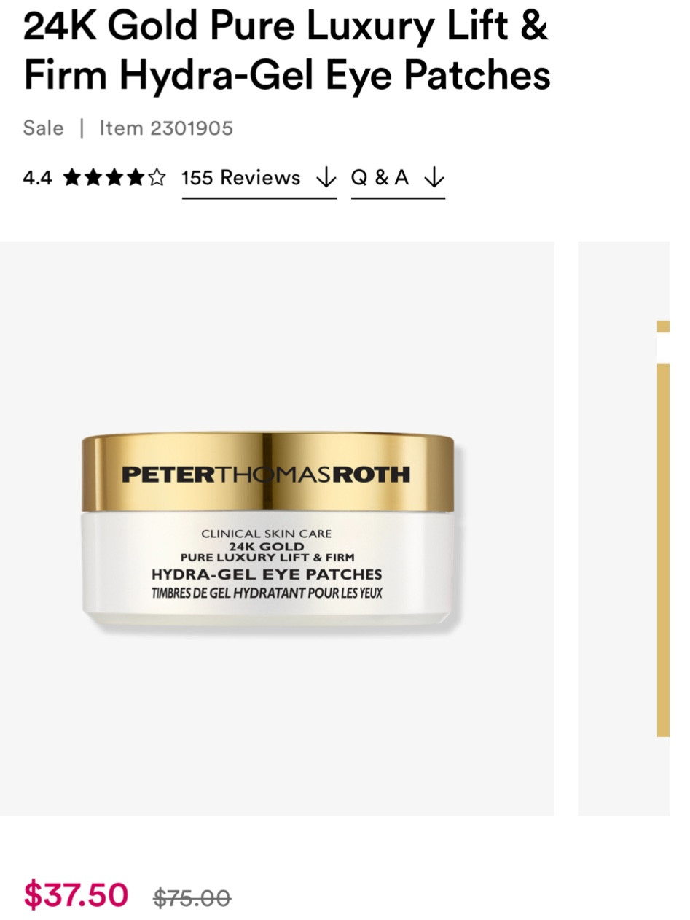Show the next product image in carousel
Screen dimensions: 690x920
coord(624,529)
